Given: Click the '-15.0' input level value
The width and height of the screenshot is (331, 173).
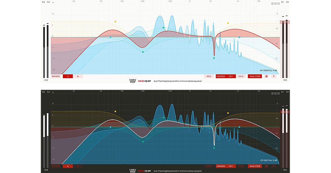Looking at the screenshot, I should (46, 80).
